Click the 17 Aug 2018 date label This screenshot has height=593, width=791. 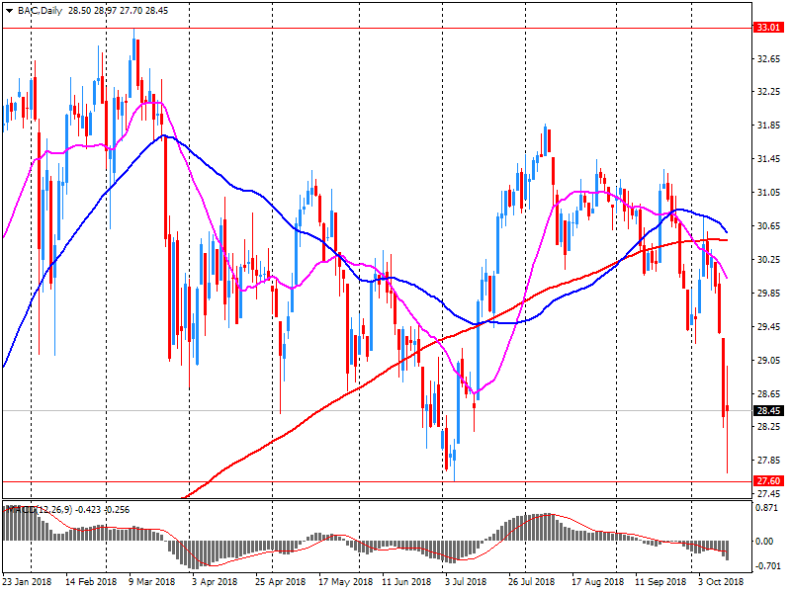[597, 582]
